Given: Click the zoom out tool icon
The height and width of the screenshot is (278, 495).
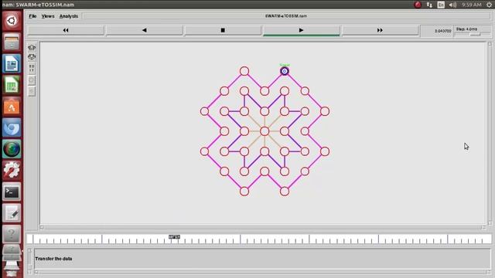Looking at the screenshot, I should [x=32, y=57].
